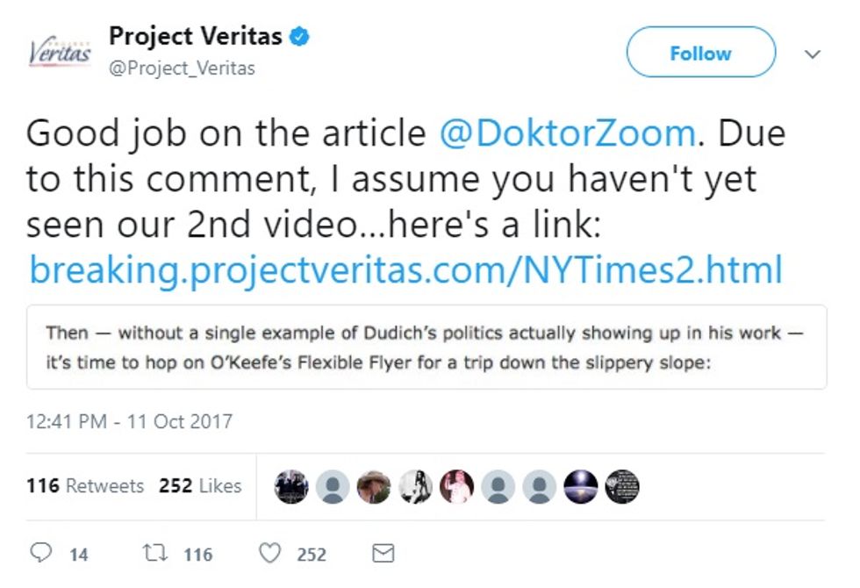The width and height of the screenshot is (860, 588).
Task: Click the first liker avatar
Action: [290, 486]
